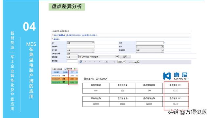Select the green highlighted row in results grid
The width and height of the screenshot is (210, 118).
65,82
